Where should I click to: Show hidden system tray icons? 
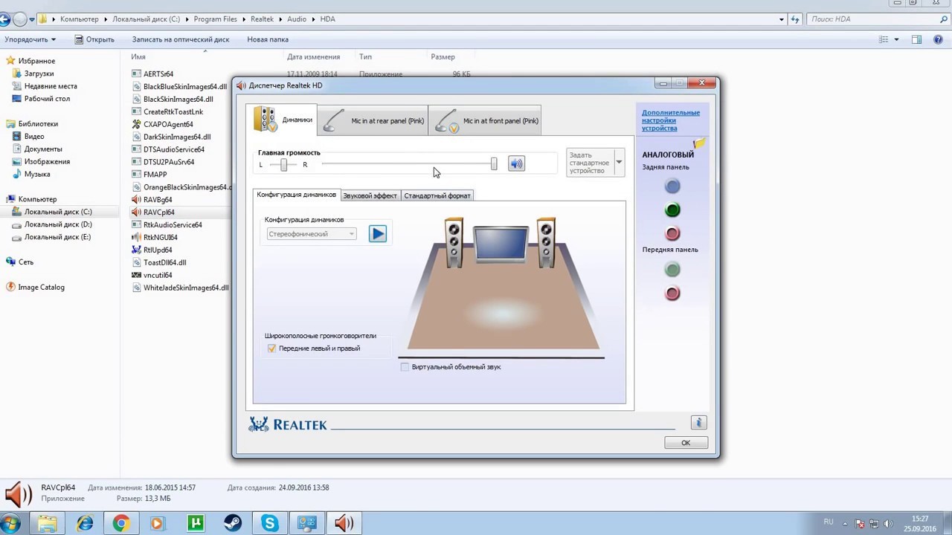845,523
